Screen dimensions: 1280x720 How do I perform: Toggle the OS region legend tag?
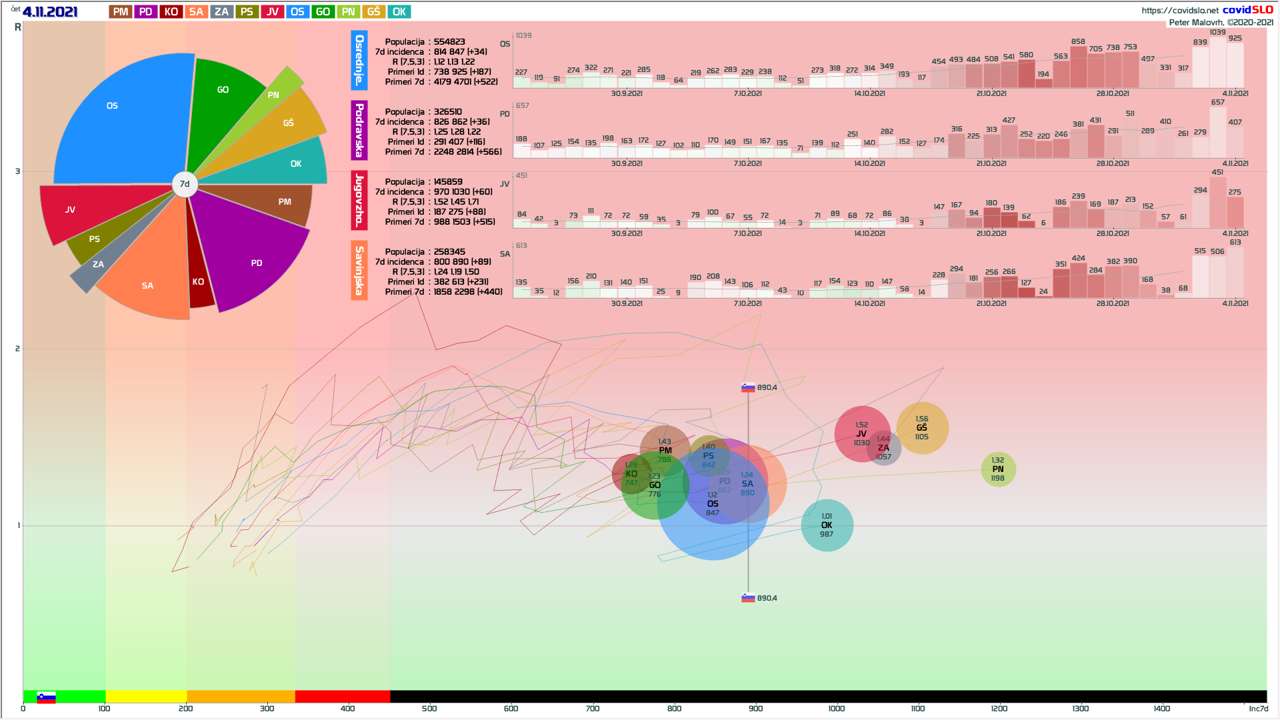click(x=297, y=12)
